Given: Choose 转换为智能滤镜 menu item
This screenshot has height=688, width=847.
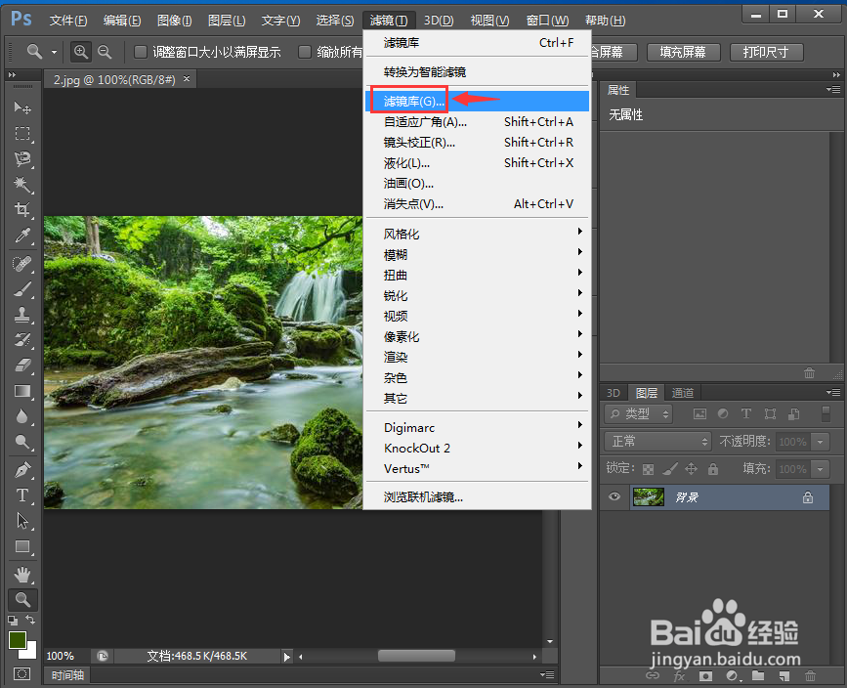Looking at the screenshot, I should point(478,72).
